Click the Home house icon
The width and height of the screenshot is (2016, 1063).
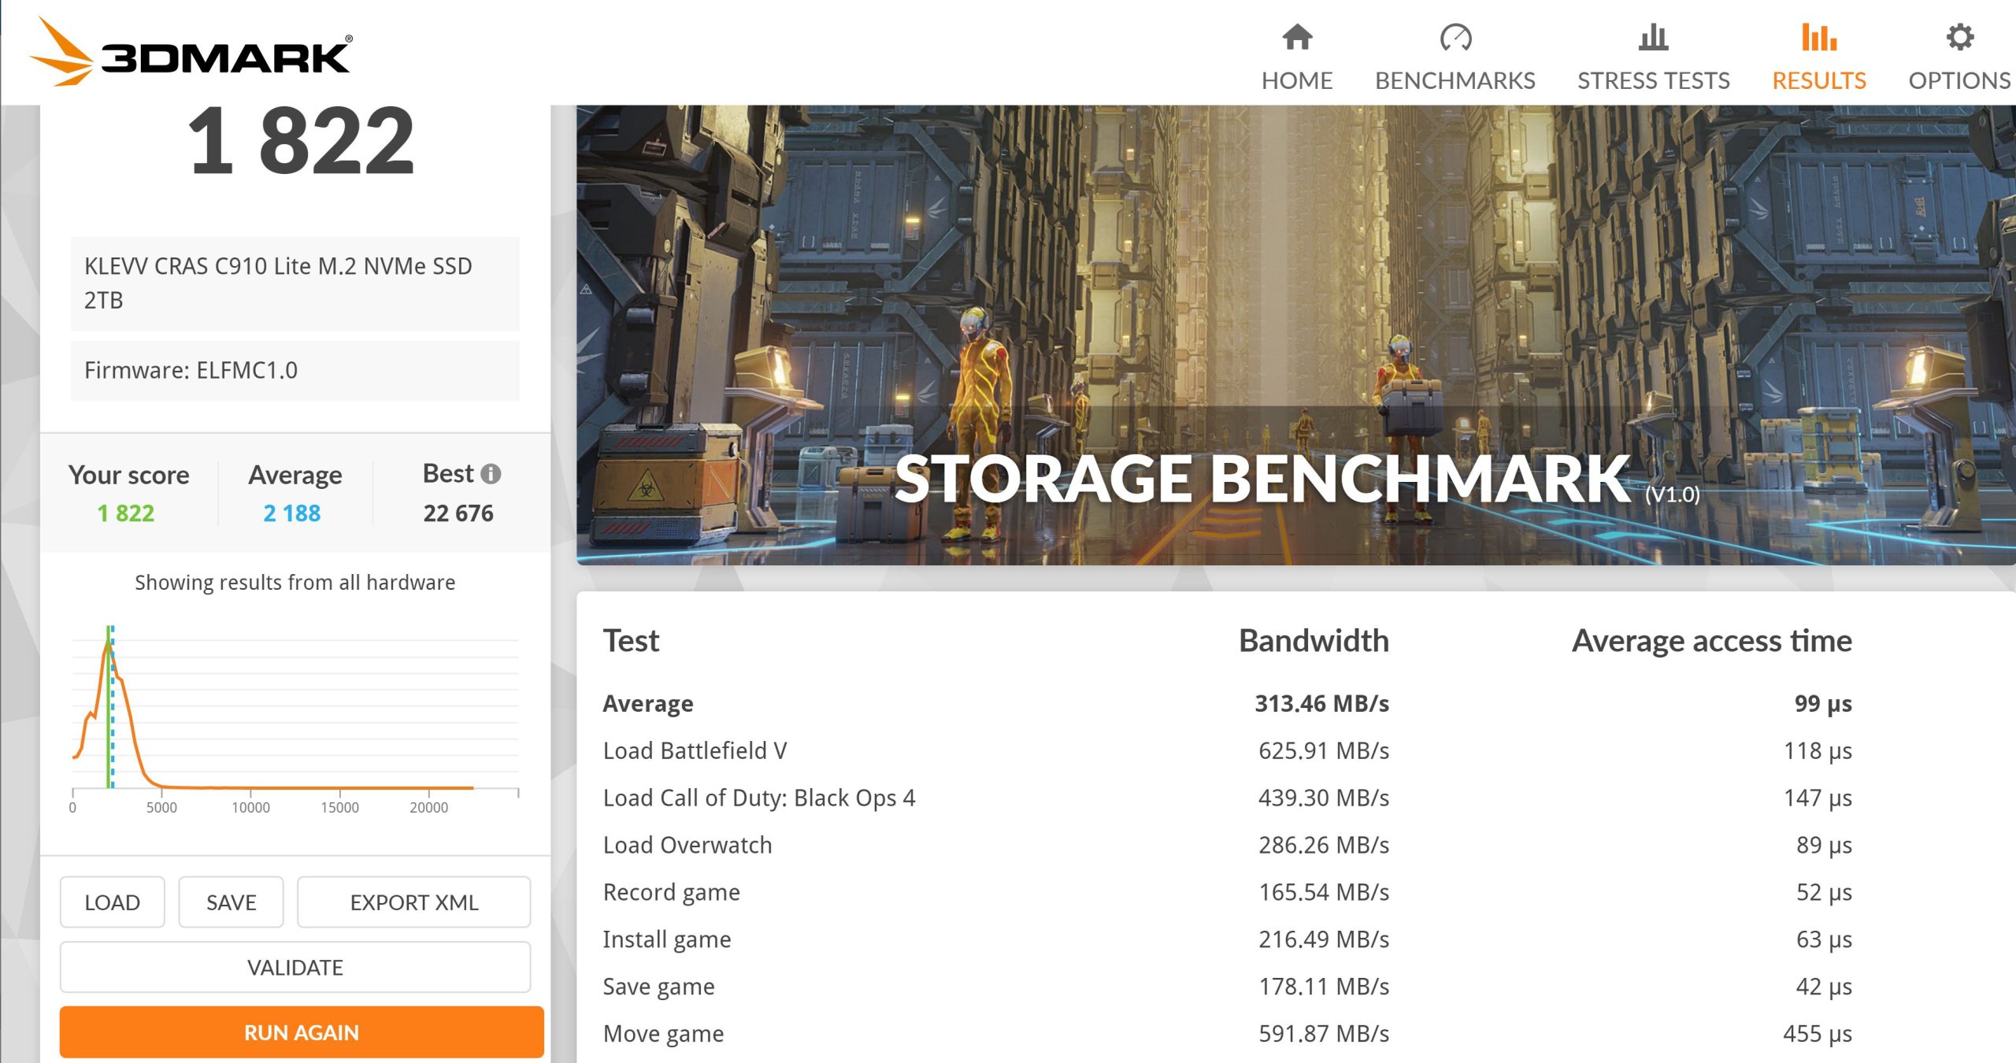pyautogui.click(x=1296, y=37)
